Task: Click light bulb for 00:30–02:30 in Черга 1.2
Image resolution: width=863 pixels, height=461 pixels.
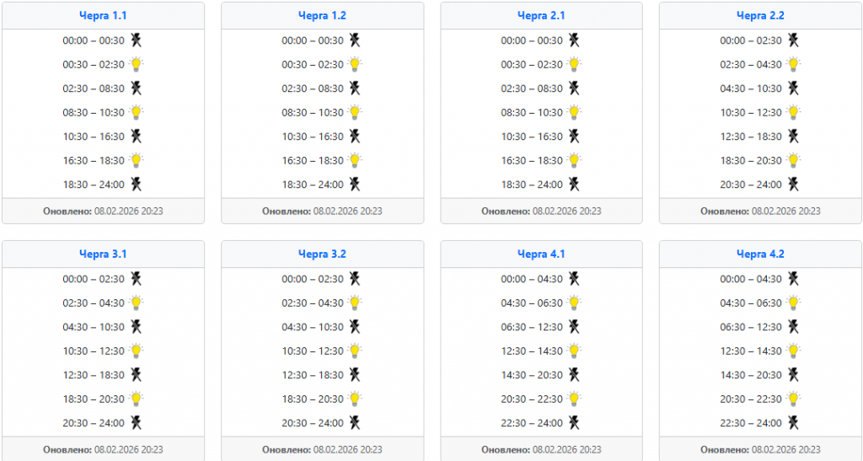Action: point(355,64)
